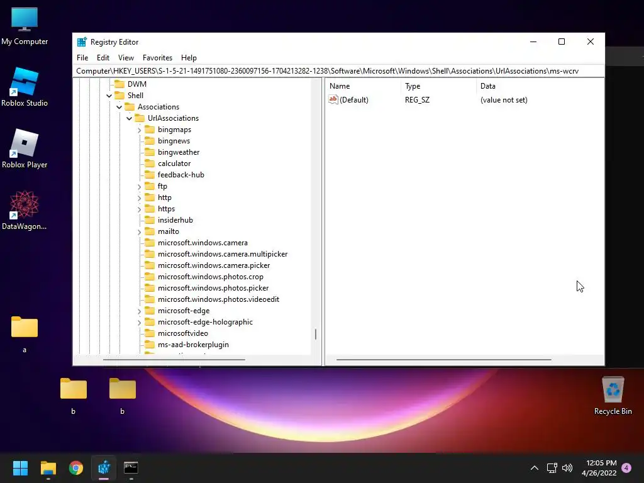The width and height of the screenshot is (644, 483).
Task: Select the (Default) string value icon
Action: (x=333, y=99)
